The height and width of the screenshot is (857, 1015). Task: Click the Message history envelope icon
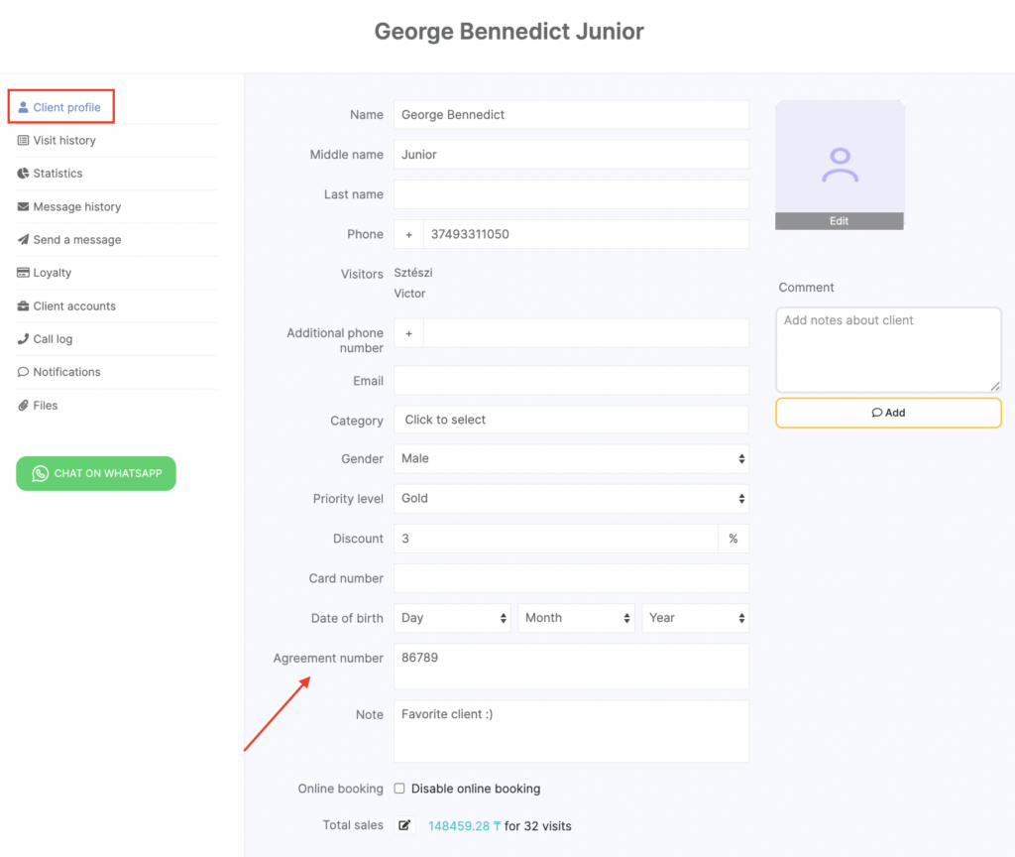[23, 207]
